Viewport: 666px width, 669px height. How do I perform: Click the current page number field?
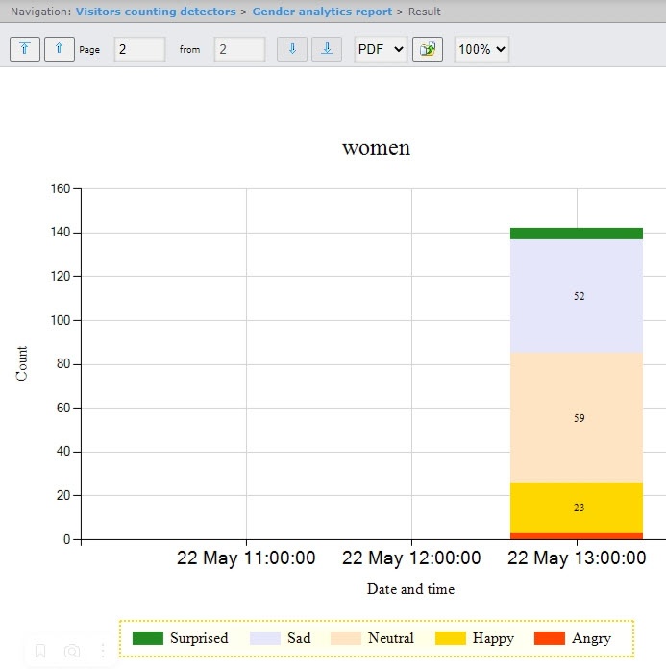(x=139, y=49)
